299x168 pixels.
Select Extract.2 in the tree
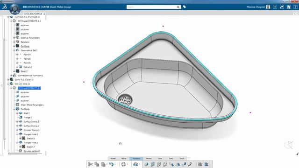[x=28, y=67]
